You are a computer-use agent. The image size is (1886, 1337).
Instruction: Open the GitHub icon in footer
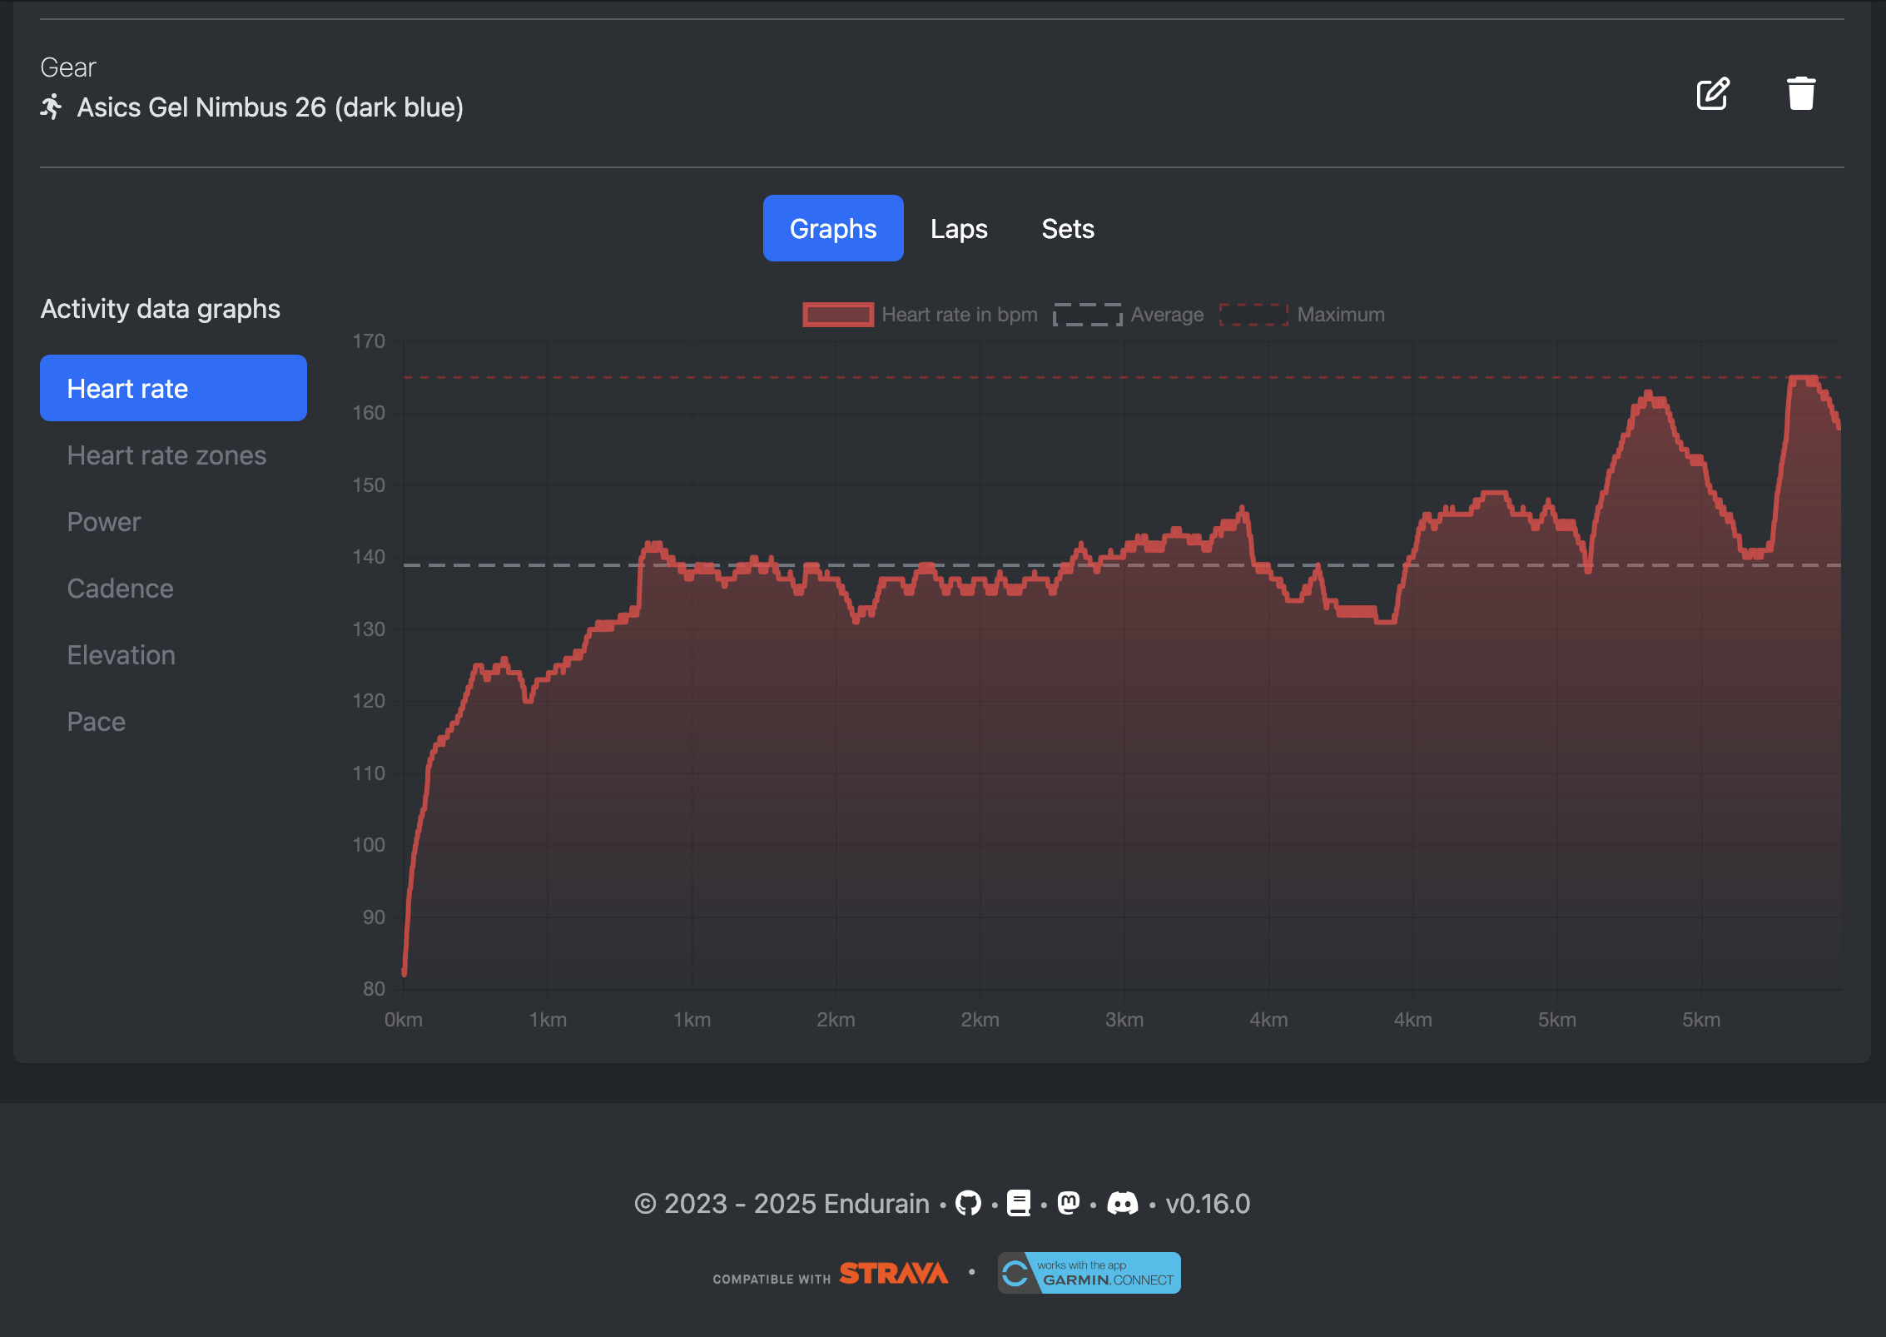click(x=968, y=1204)
